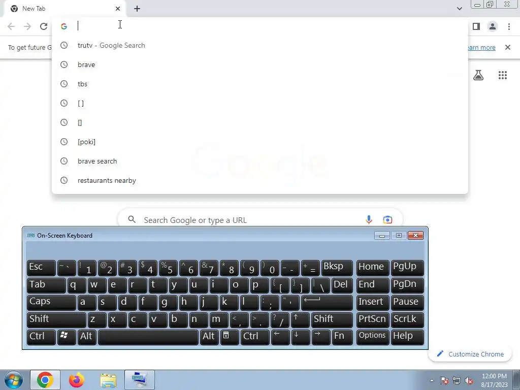Click the Learn more link
Screen dimensions: 520x390
(481, 47)
